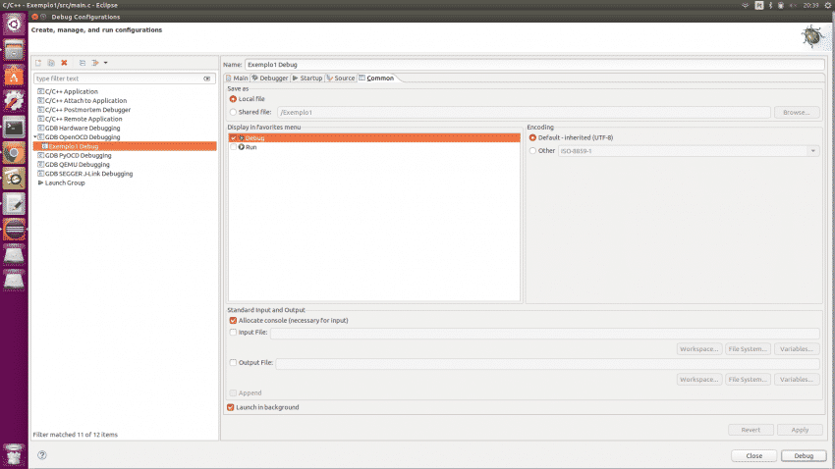Click Workspace... button for Output File

699,379
